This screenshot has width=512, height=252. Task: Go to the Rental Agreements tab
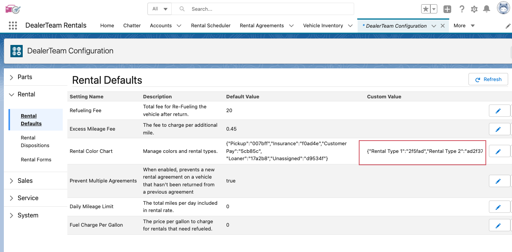click(x=262, y=26)
